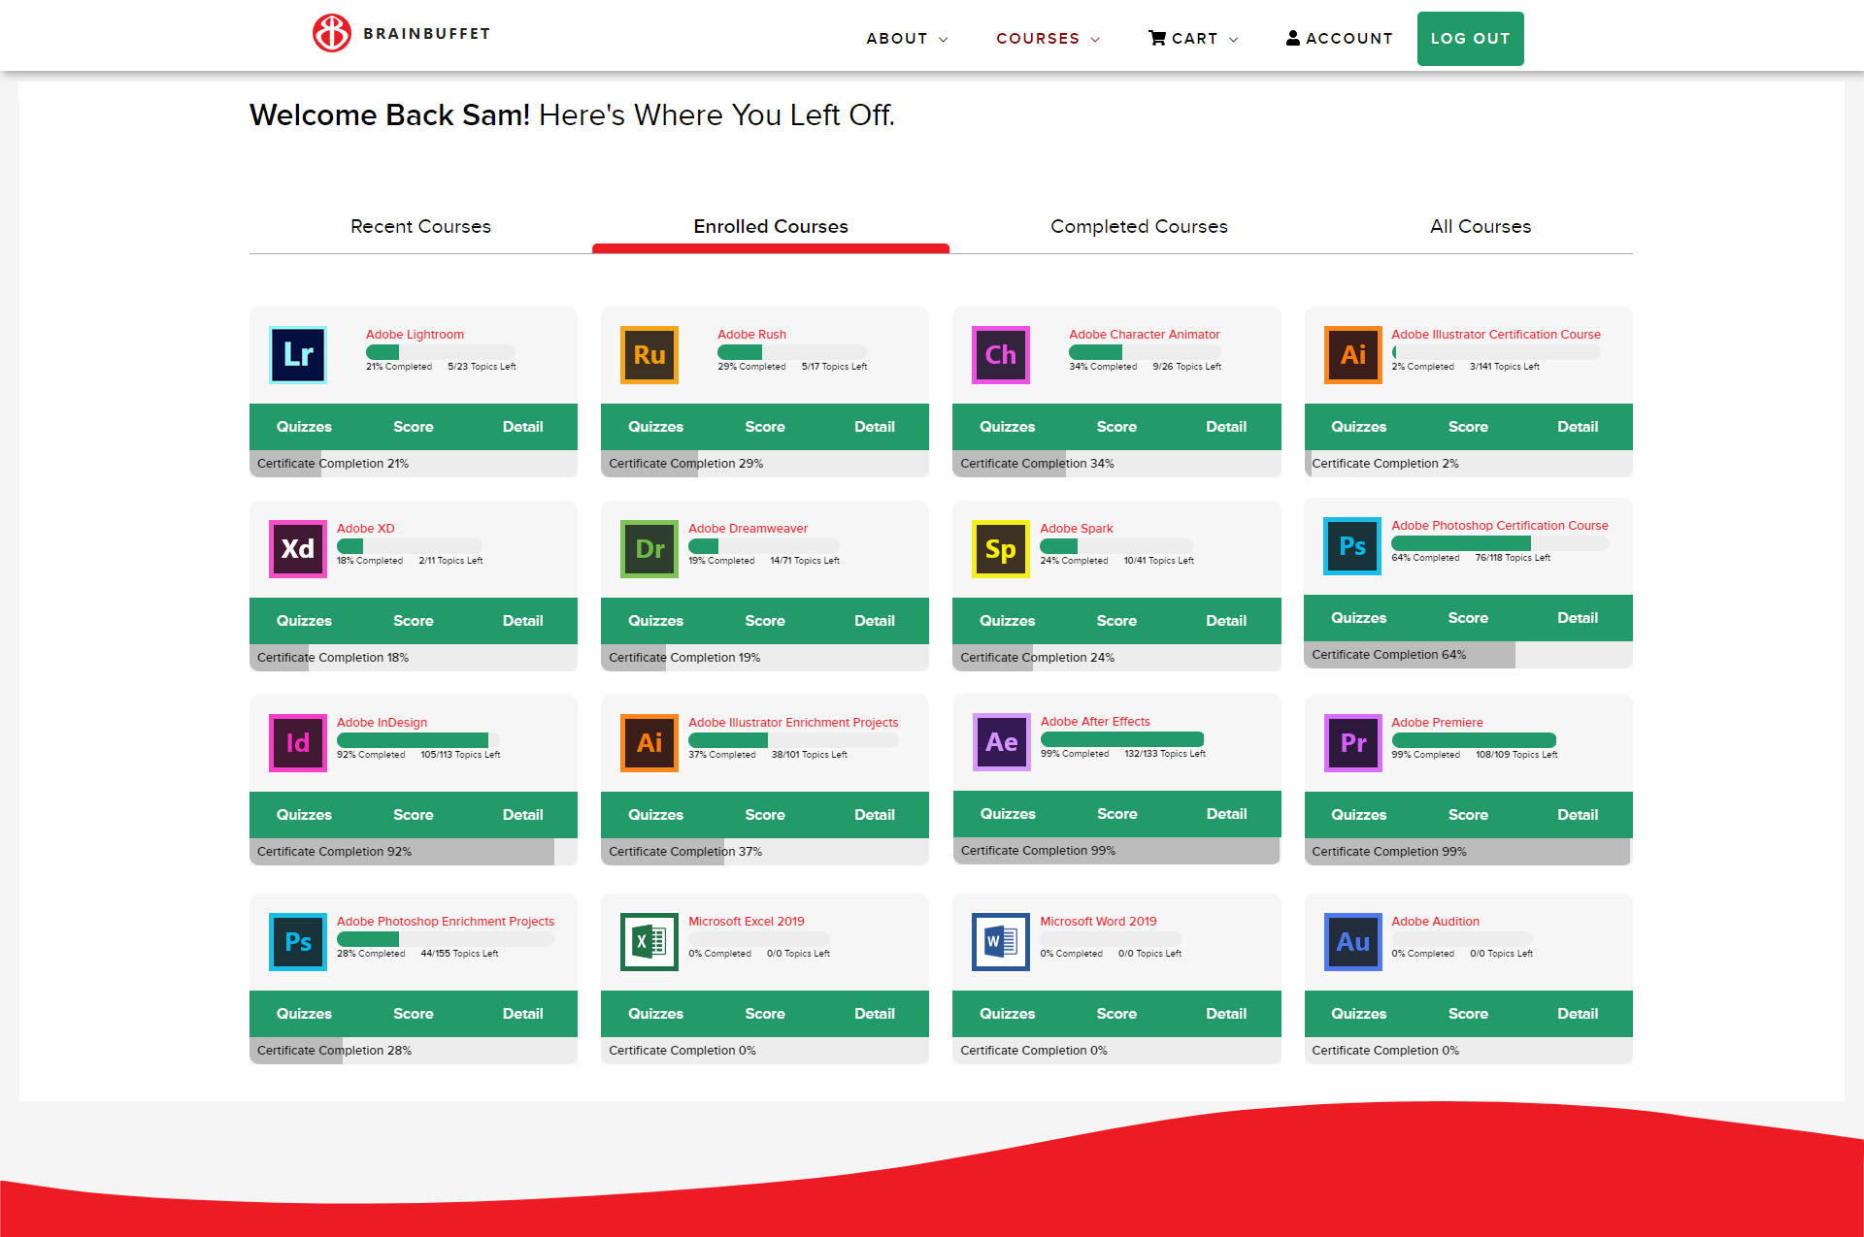
Task: Click the Adobe Audition course title
Action: point(1435,922)
